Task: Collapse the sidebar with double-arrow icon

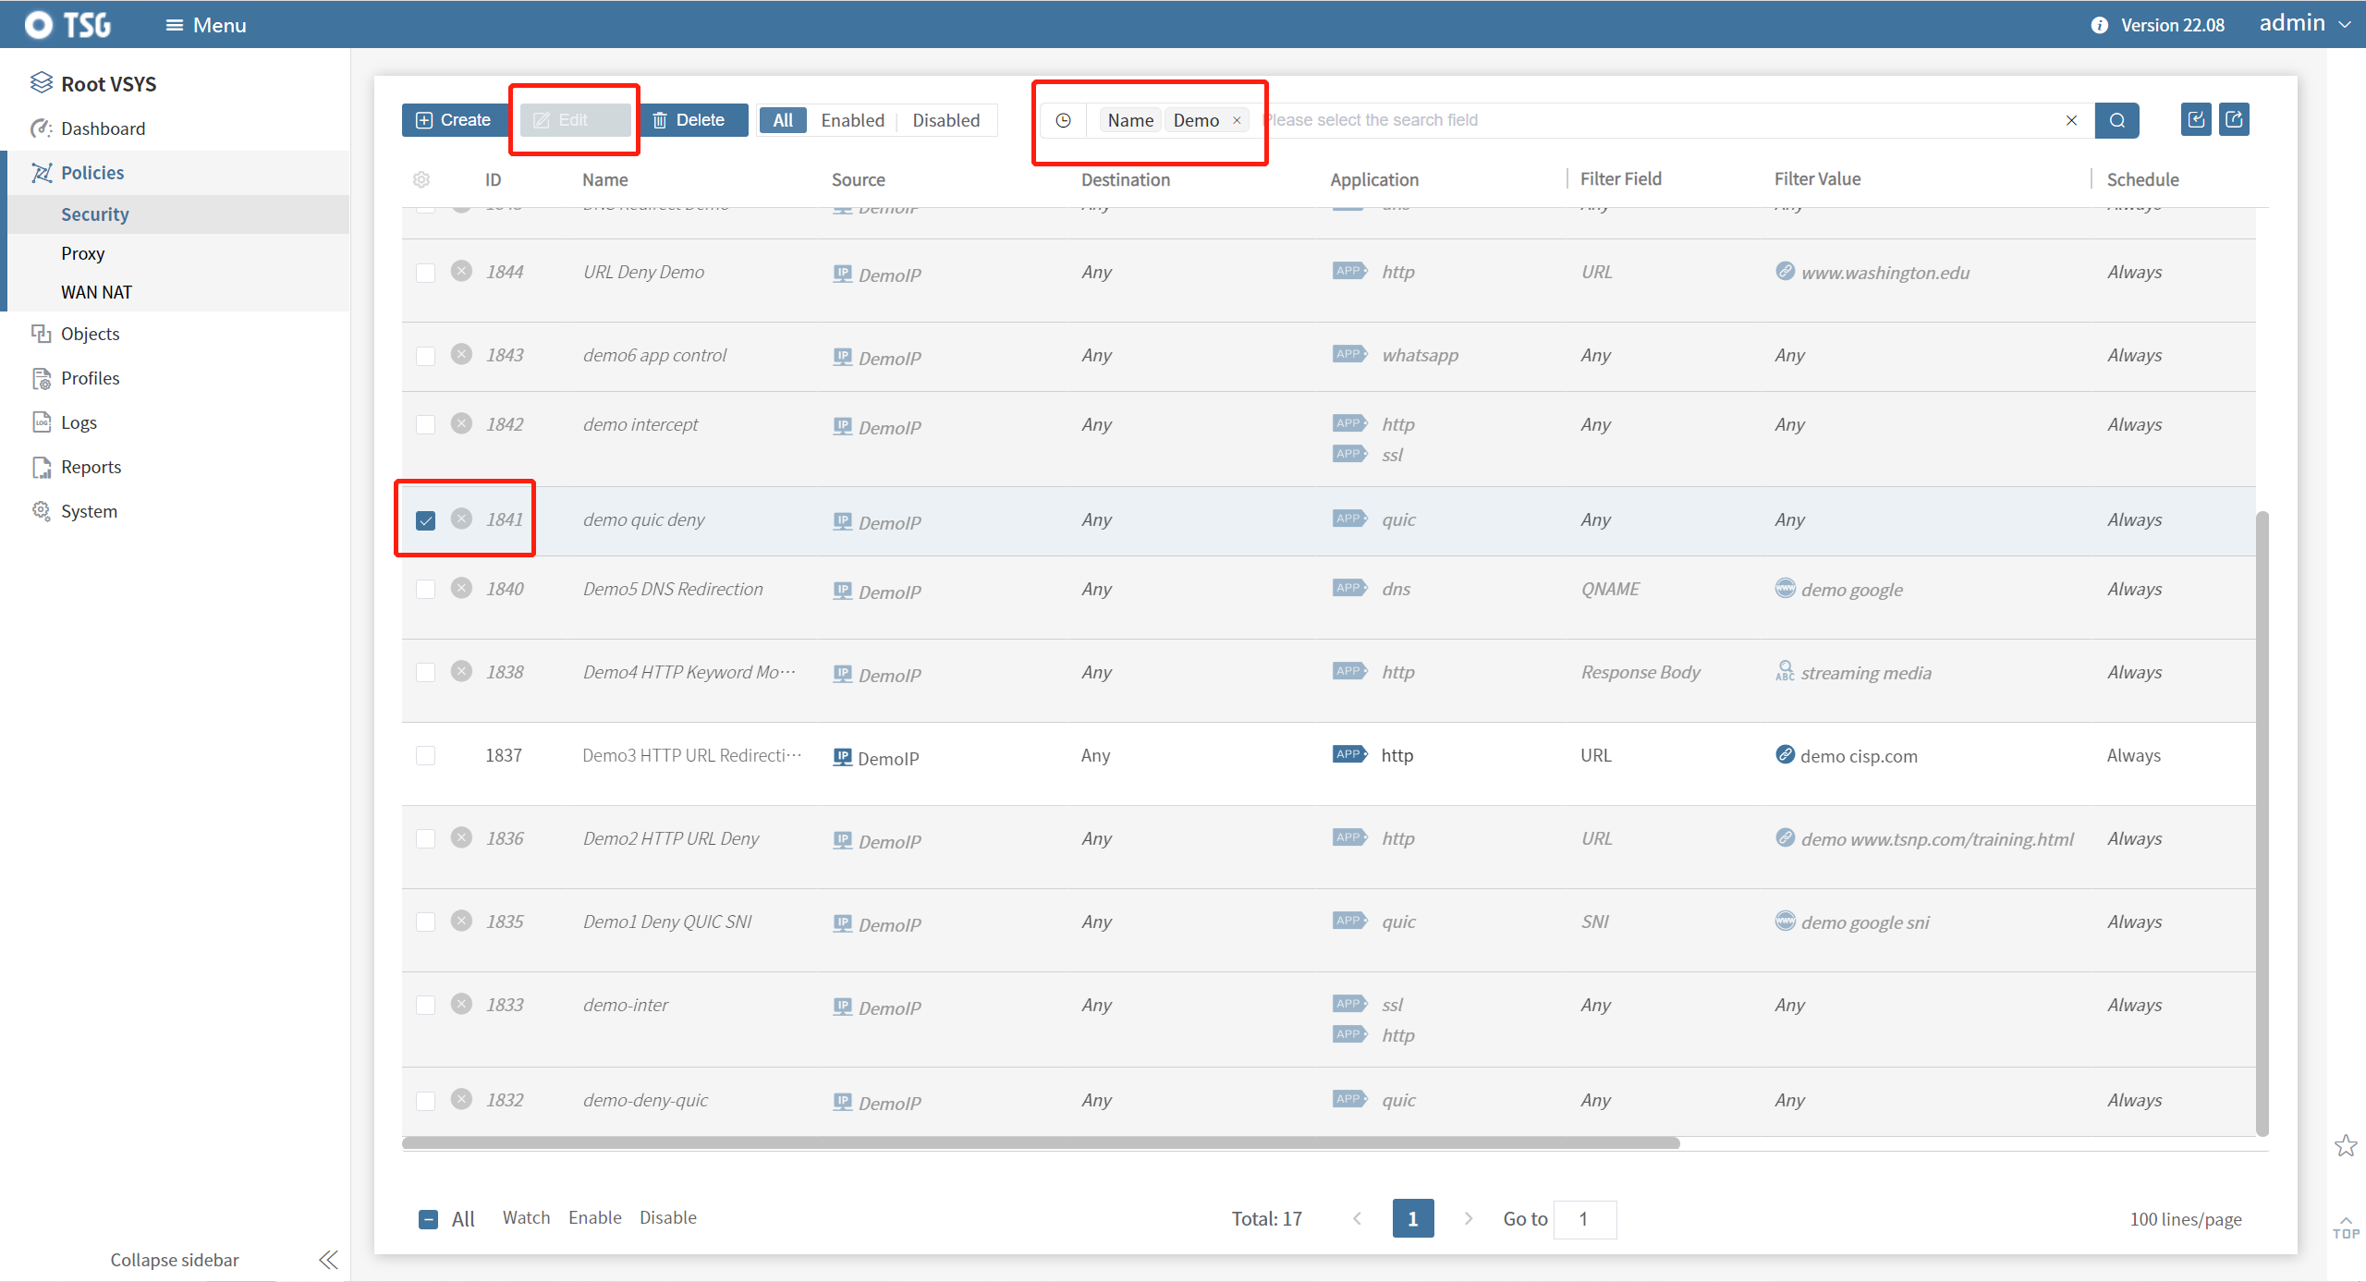Action: click(x=328, y=1260)
